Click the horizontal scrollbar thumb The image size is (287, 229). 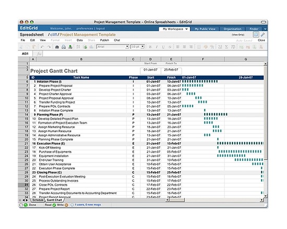(x=177, y=200)
